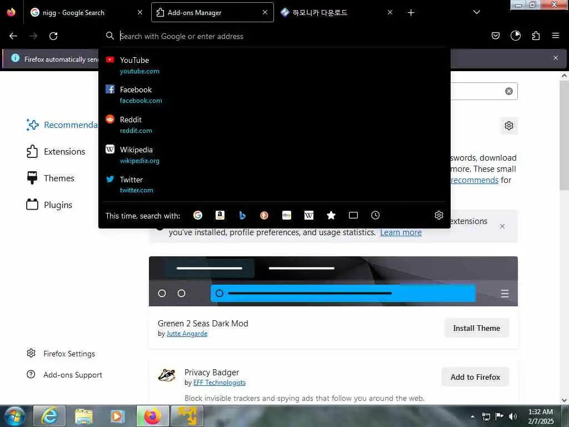
Task: Go back with the back arrow
Action: click(13, 36)
